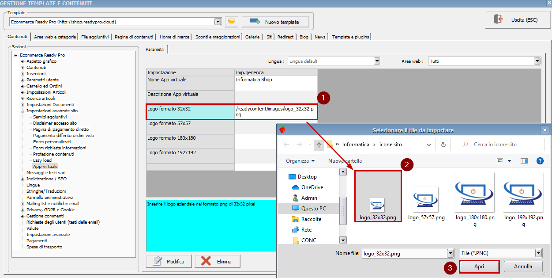The height and width of the screenshot is (278, 552).
Task: Toggle the preview pane icon
Action: pos(524,161)
